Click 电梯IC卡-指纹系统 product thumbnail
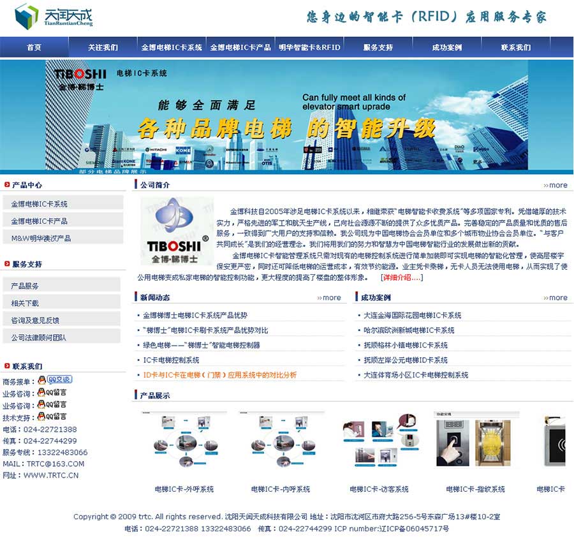The image size is (574, 537). tap(476, 439)
